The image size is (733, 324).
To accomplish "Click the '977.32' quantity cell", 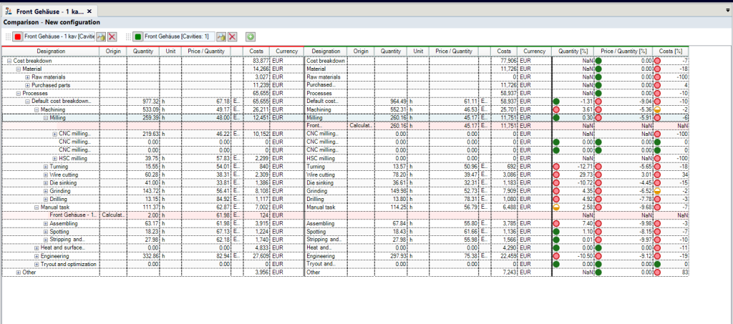I will pos(143,102).
